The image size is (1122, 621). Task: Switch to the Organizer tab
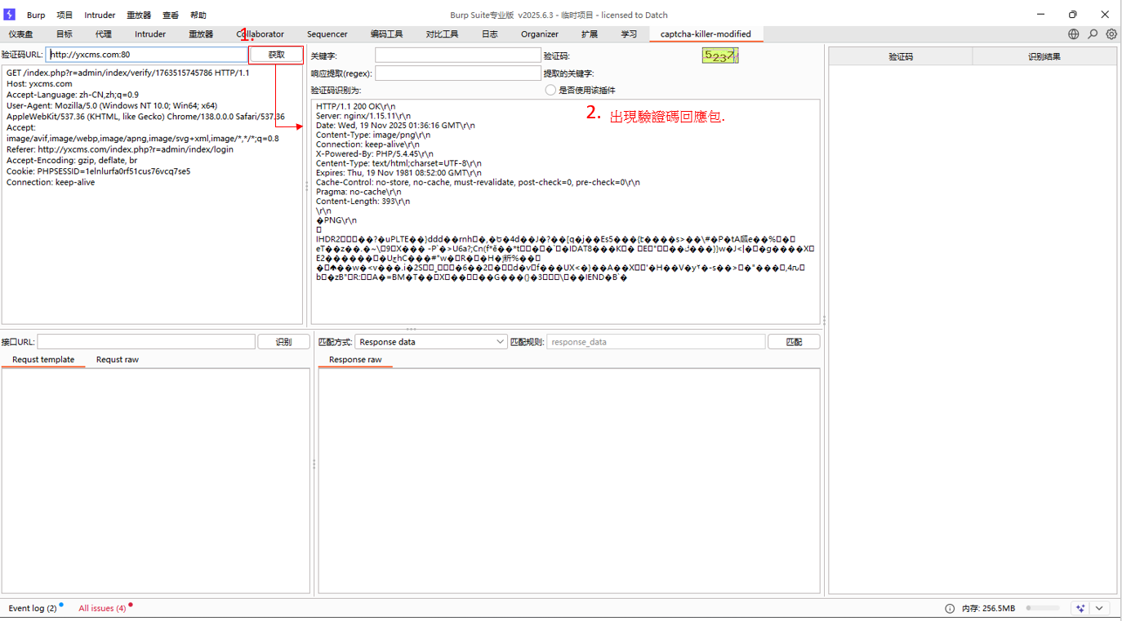click(x=540, y=34)
